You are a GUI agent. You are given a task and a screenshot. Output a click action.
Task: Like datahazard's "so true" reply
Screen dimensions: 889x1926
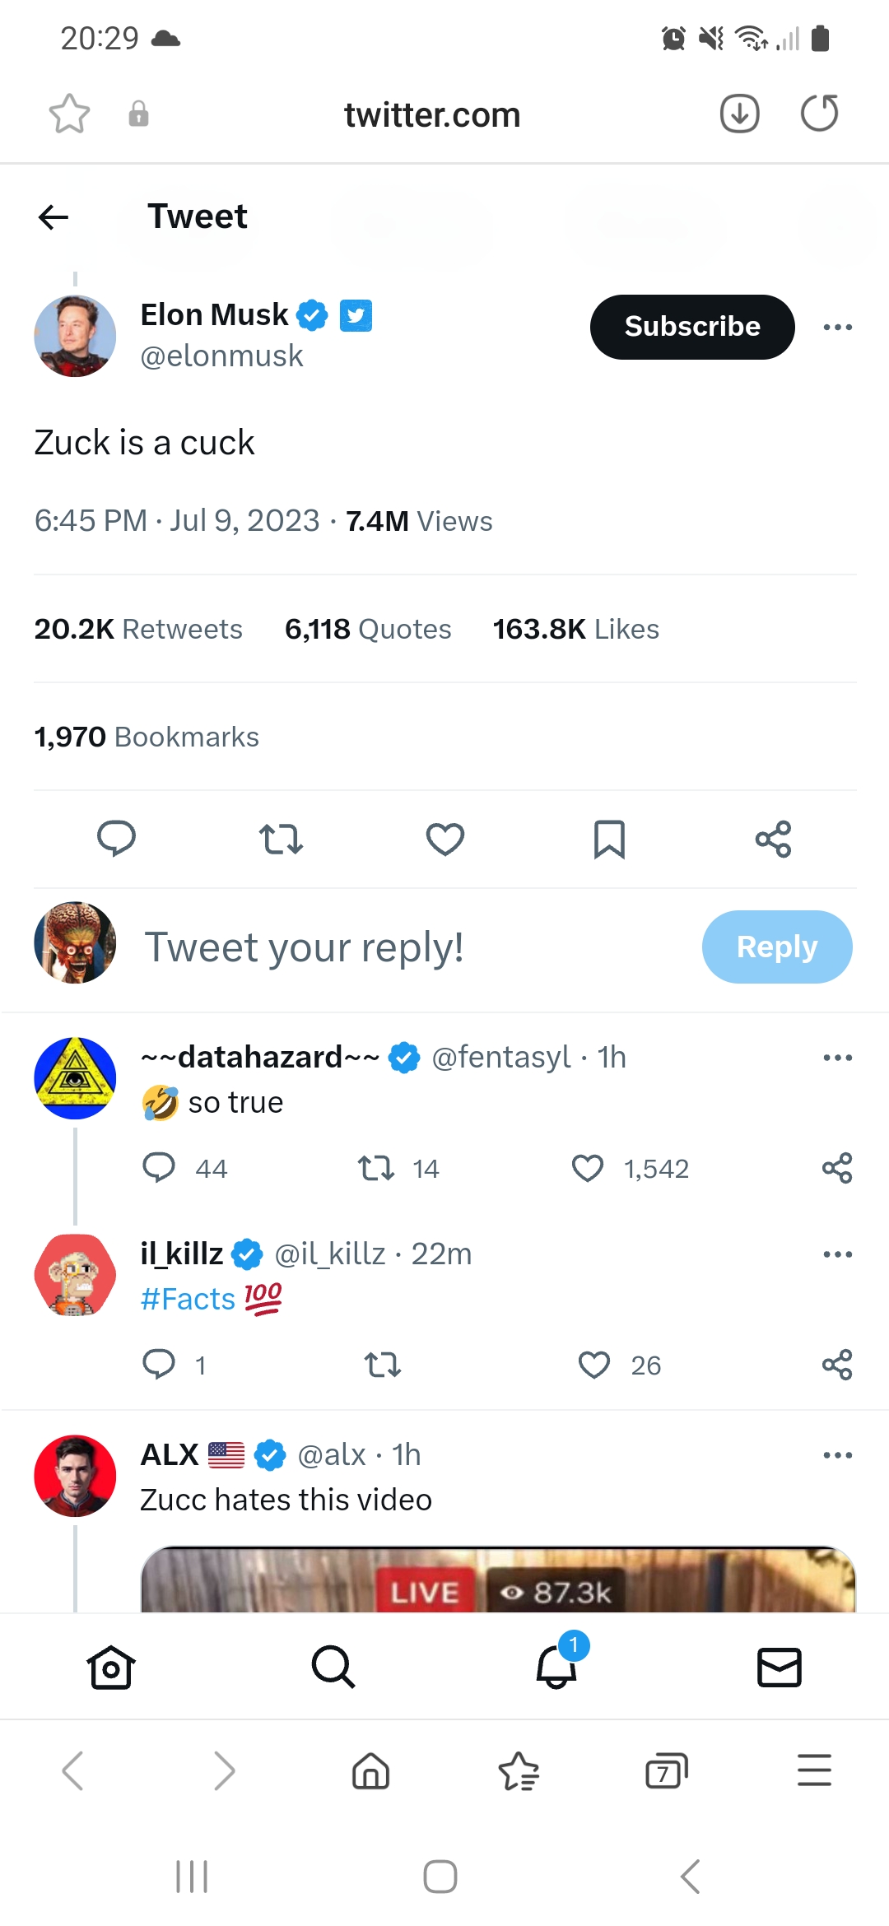point(588,1169)
